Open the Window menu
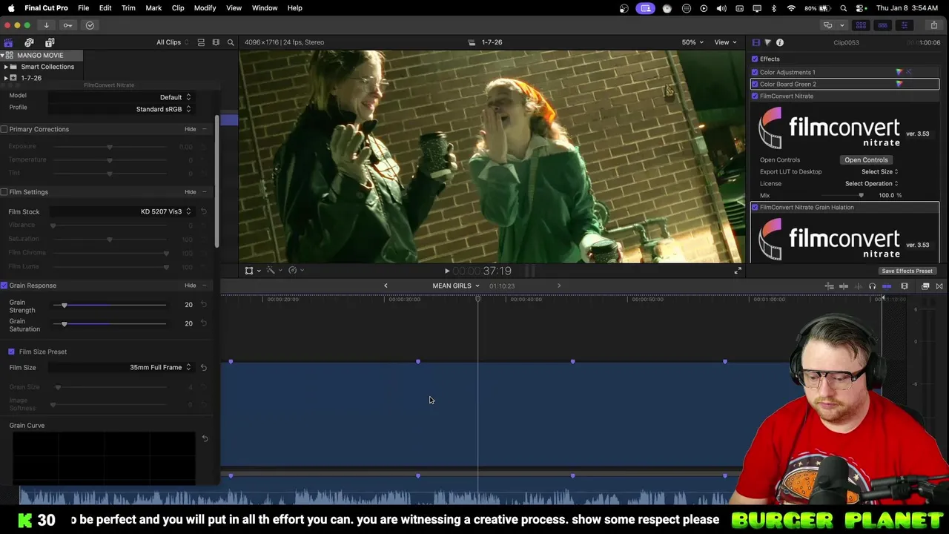This screenshot has width=949, height=534. tap(265, 8)
